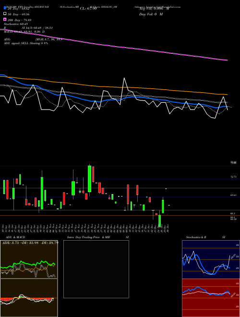Click the 'Stochastics: 69.49' reading

pos(16,24)
